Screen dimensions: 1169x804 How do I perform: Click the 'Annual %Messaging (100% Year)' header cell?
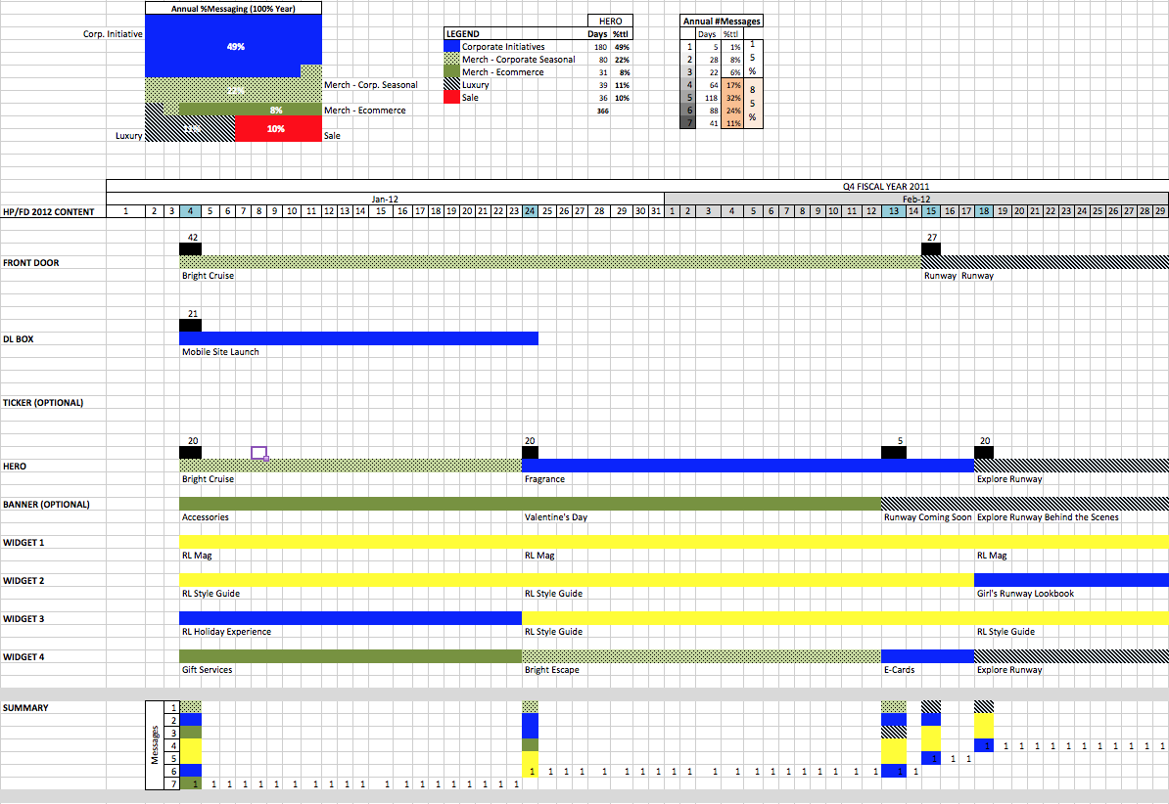(x=233, y=8)
